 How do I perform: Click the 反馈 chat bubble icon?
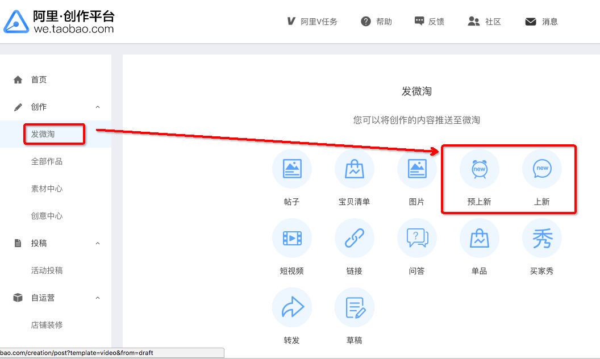pyautogui.click(x=419, y=21)
